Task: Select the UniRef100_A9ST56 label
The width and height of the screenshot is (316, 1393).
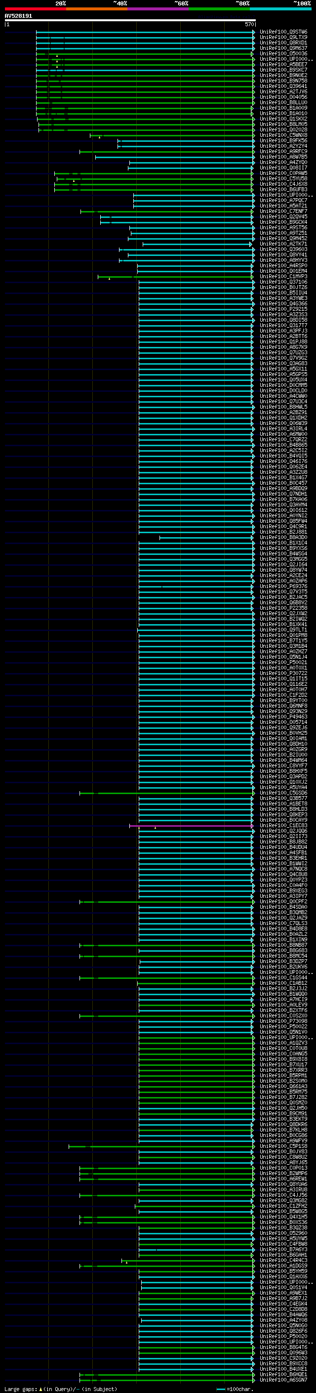Action: click(283, 228)
